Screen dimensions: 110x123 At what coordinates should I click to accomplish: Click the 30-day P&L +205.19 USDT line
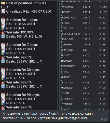[x=21, y=74]
